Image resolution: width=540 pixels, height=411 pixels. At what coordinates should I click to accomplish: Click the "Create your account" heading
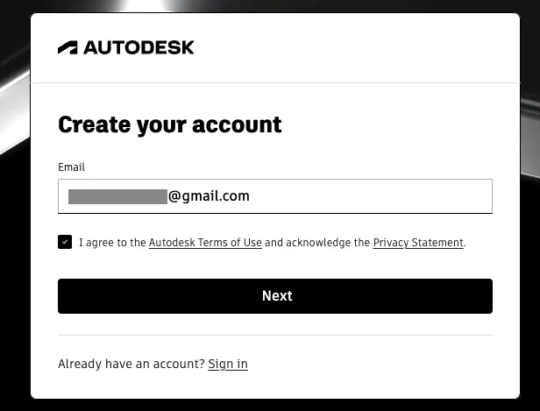pos(170,124)
